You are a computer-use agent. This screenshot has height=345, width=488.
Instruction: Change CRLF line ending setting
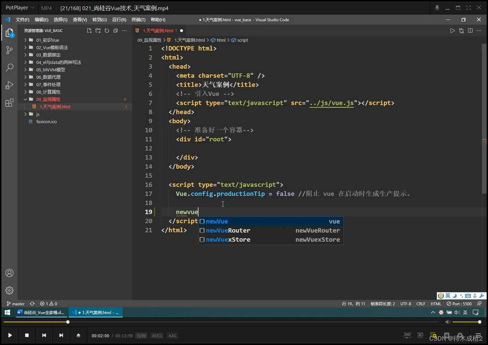pos(421,304)
